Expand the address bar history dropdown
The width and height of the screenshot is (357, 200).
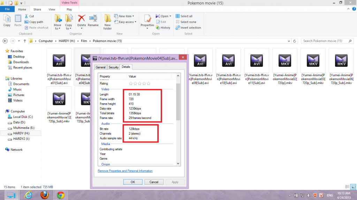pos(289,41)
